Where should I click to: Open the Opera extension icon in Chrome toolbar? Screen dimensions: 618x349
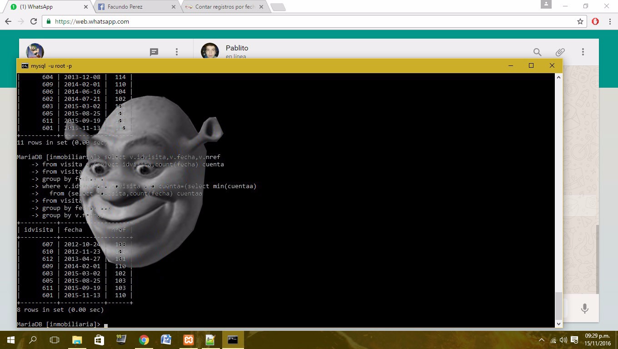pyautogui.click(x=595, y=21)
